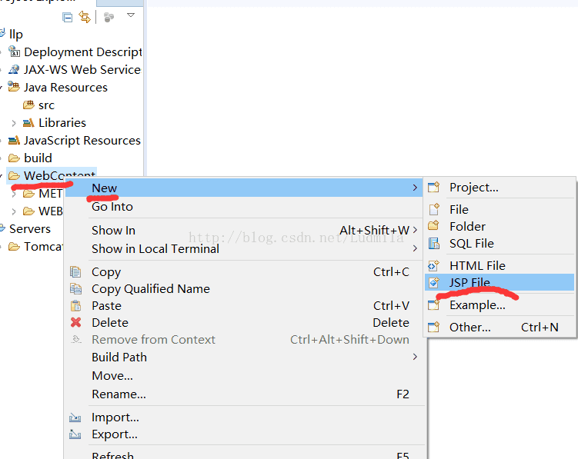Screen dimensions: 578x459
Task: Select Example... in New submenu
Action: pyautogui.click(x=499, y=305)
